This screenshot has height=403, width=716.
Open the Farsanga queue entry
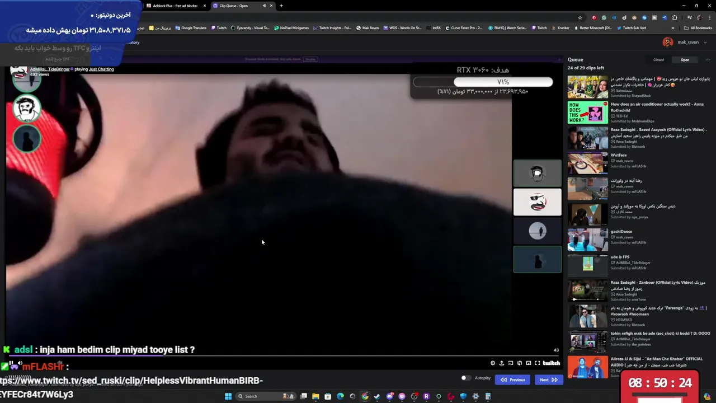point(639,316)
